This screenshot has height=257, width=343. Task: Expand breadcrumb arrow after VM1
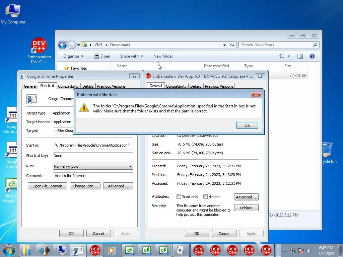106,45
